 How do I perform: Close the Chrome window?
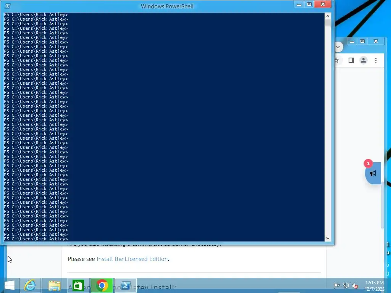pos(376,41)
